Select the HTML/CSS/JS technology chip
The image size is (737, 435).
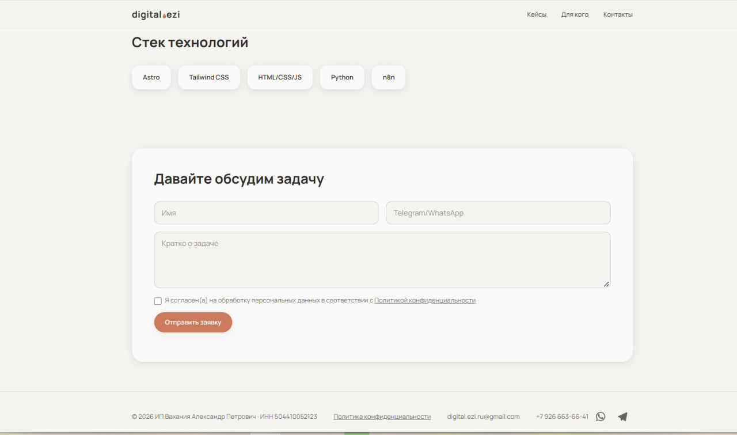click(280, 77)
